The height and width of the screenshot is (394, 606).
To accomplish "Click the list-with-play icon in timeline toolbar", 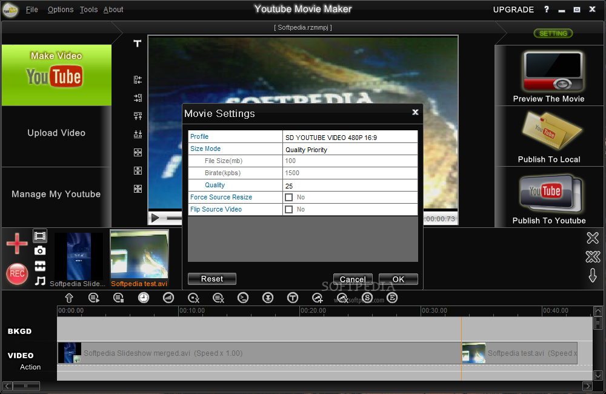I will point(94,298).
